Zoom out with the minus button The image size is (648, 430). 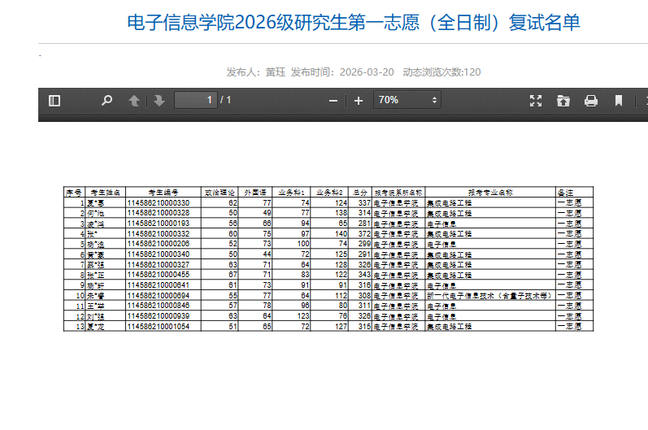coord(333,100)
